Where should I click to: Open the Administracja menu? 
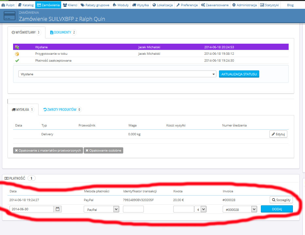pyautogui.click(x=245, y=5)
